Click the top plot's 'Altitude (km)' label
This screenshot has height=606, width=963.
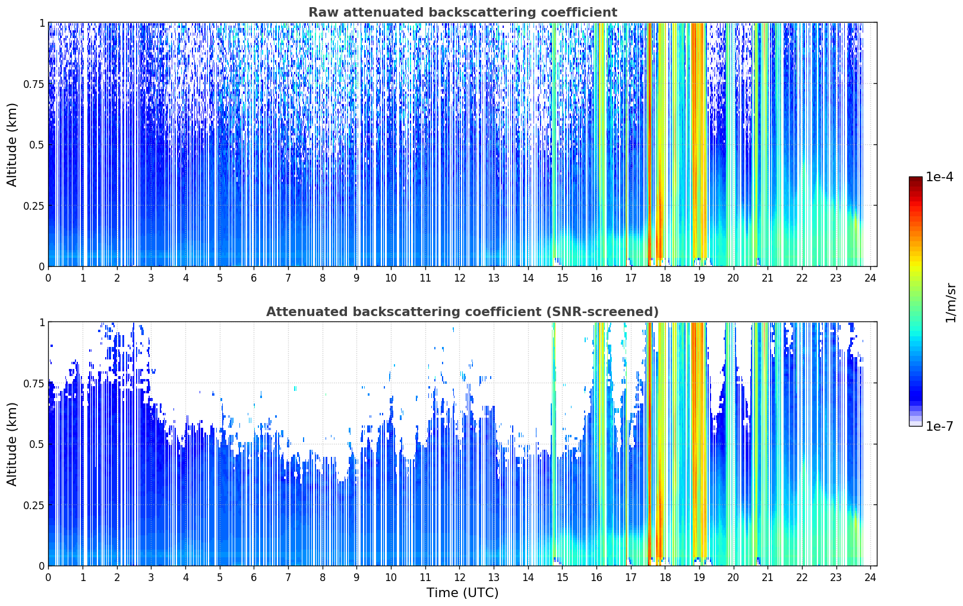[x=12, y=144]
